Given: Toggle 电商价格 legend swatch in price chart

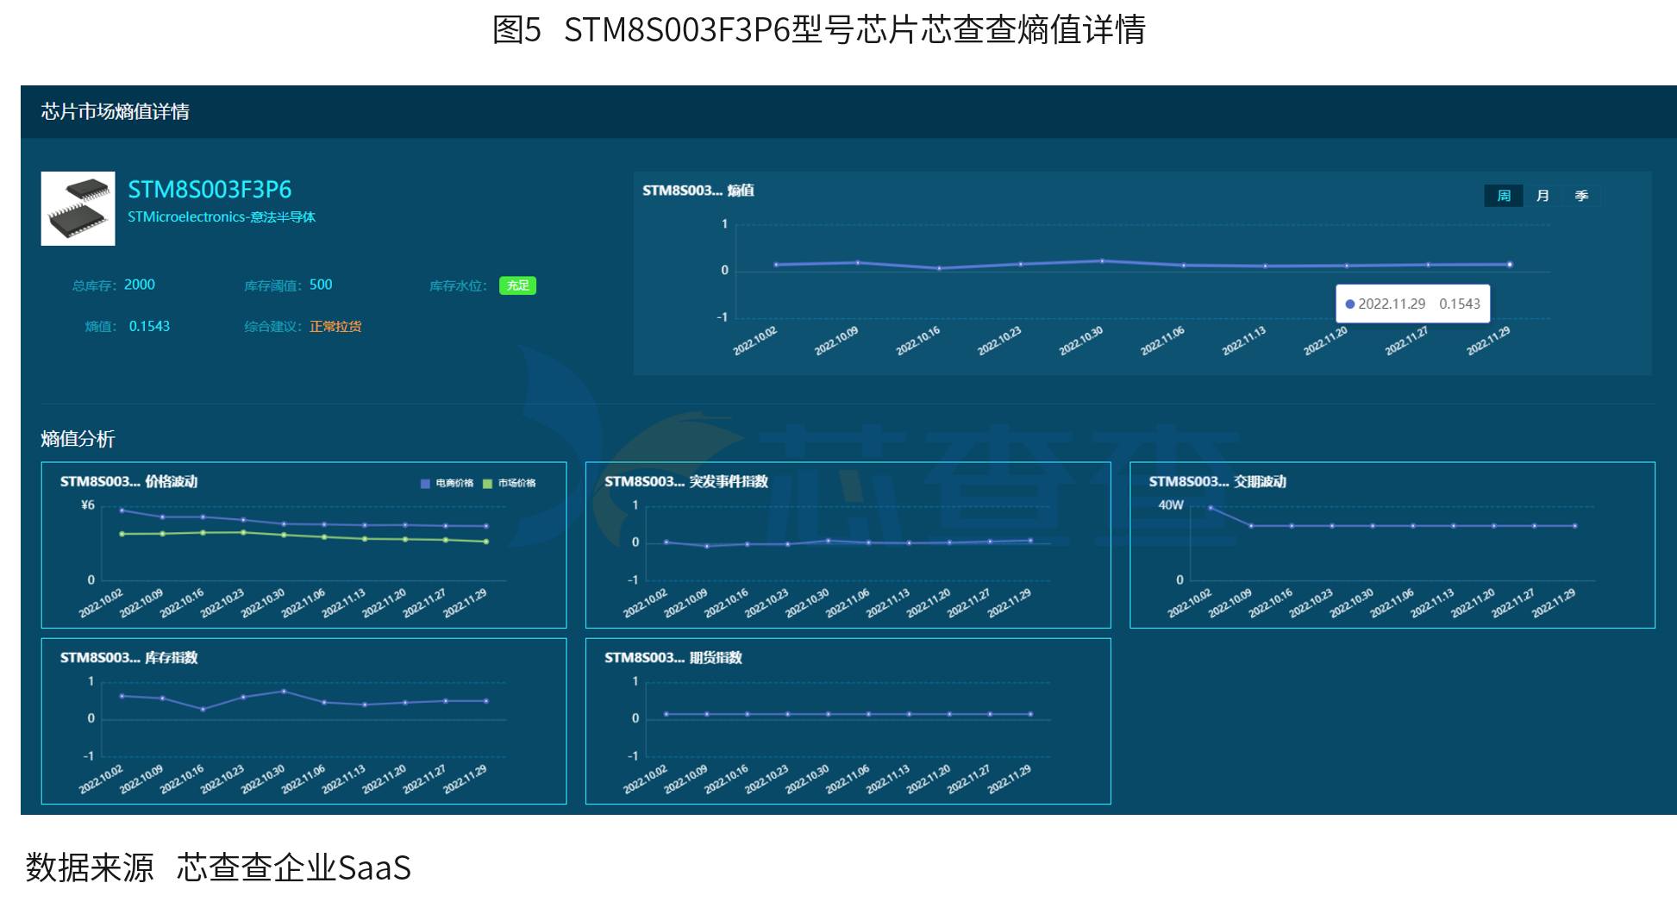Looking at the screenshot, I should click(425, 484).
